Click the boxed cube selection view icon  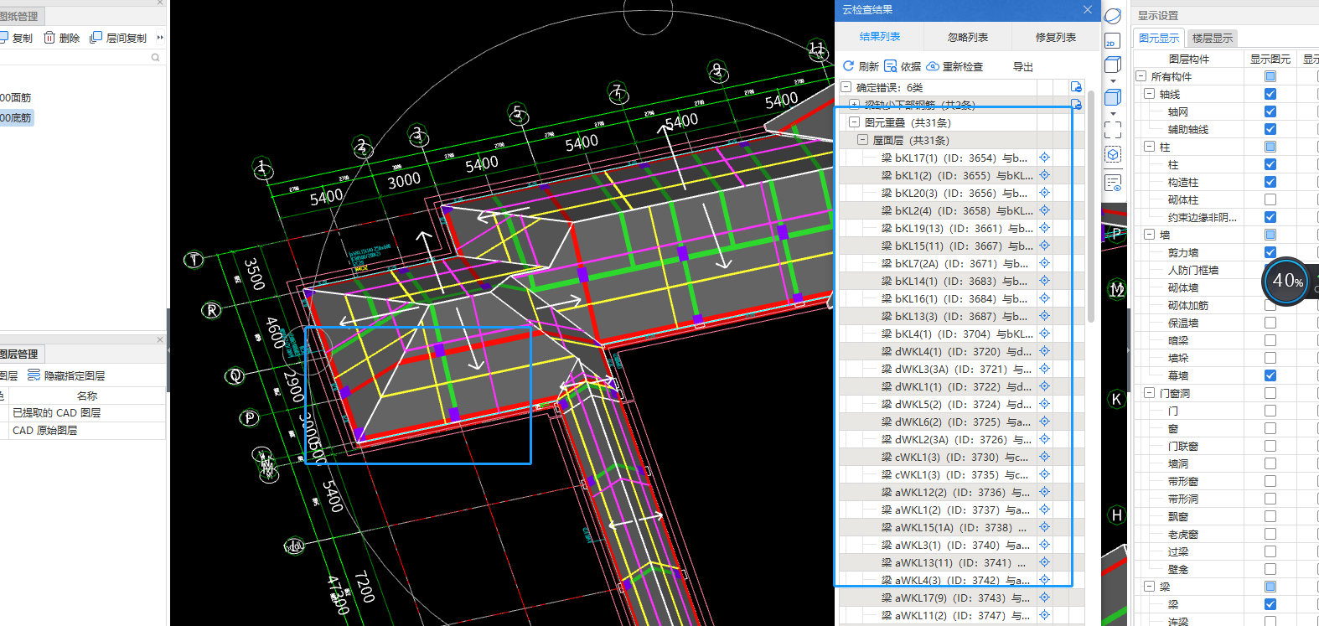coord(1113,155)
